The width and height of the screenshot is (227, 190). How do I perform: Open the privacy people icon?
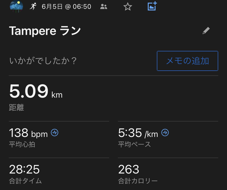[x=104, y=7]
